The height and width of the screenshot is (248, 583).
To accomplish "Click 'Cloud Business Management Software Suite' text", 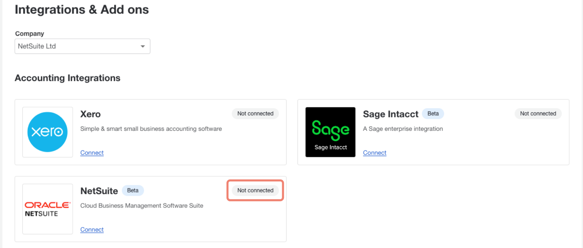I will click(x=142, y=205).
